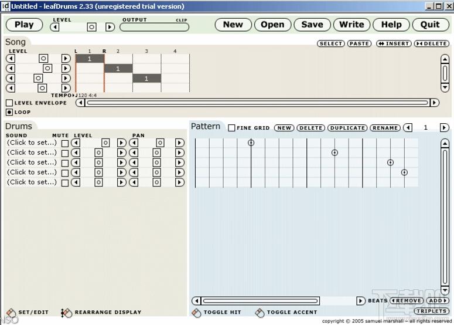Set sound for first drum row

(x=32, y=143)
